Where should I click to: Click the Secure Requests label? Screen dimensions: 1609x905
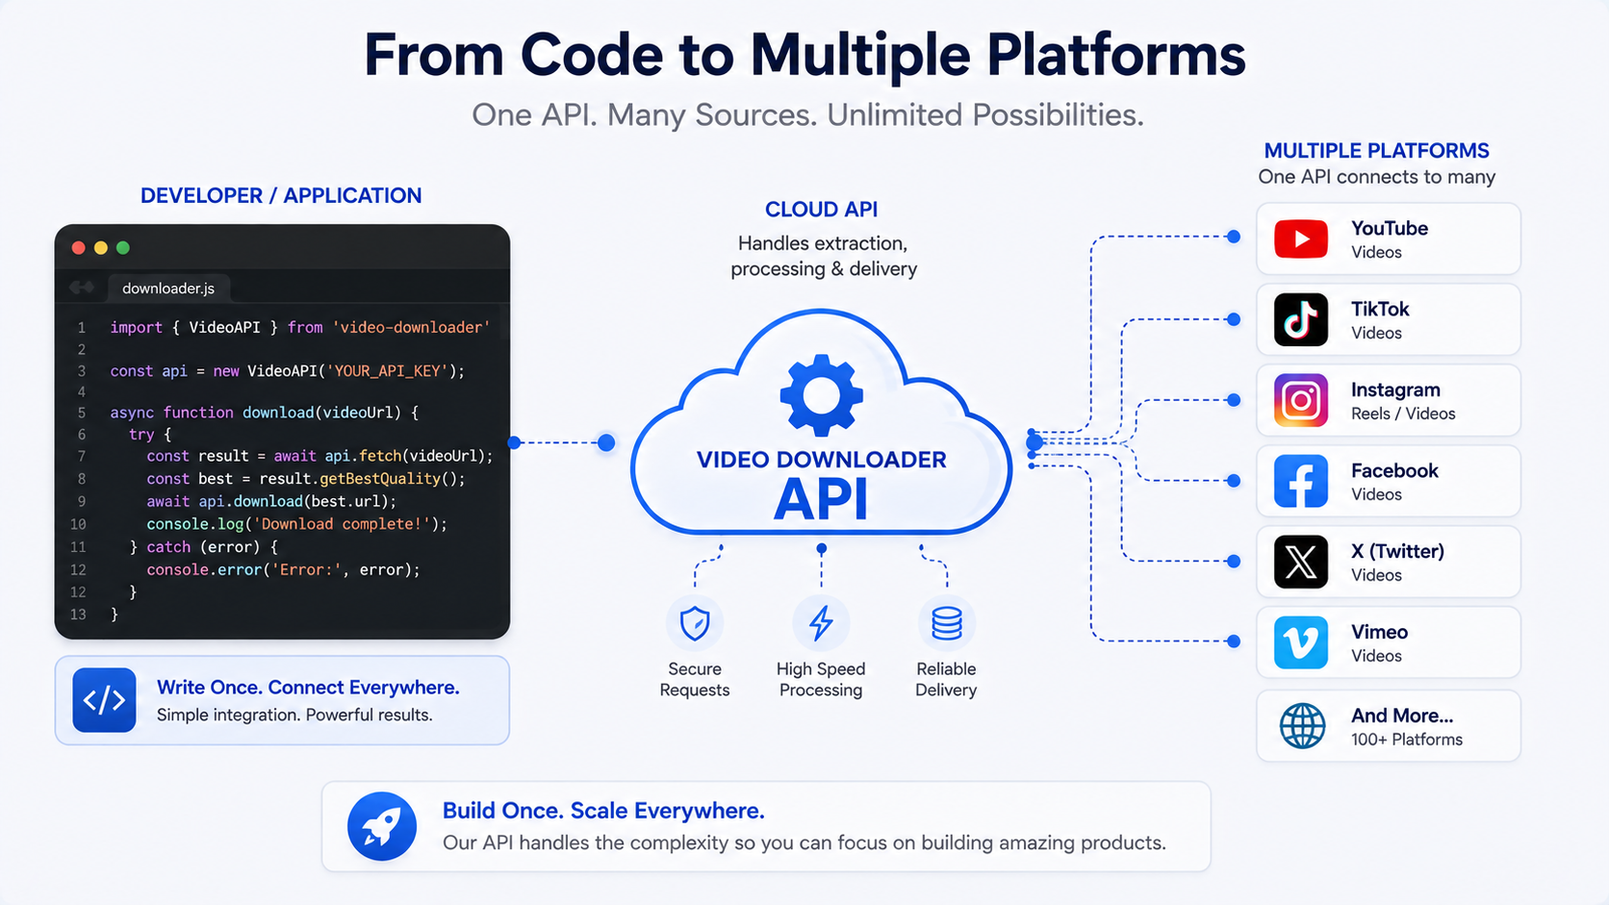pos(695,679)
